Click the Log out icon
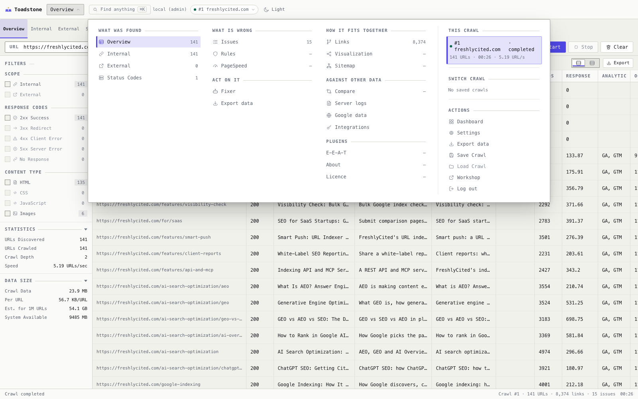Viewport: 638px width, 399px height. (451, 189)
